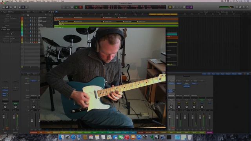Viewport: 251px width, 141px height.
Task: Filter mixer by Bus channel strips
Action: (218, 74)
